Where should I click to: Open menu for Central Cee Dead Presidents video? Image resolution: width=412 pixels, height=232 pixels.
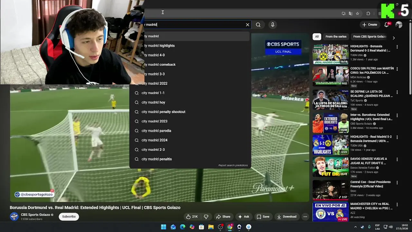tap(397, 183)
